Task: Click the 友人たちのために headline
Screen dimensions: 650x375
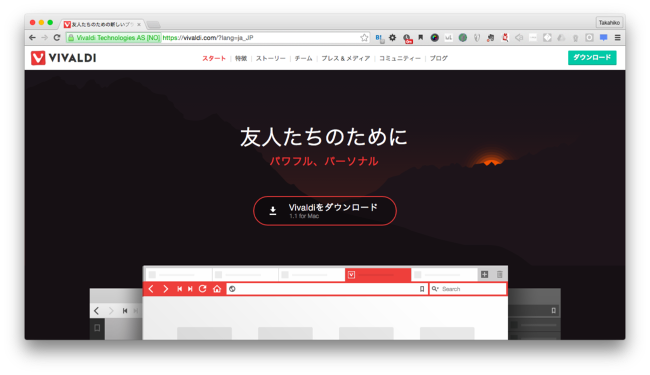Action: (x=324, y=137)
